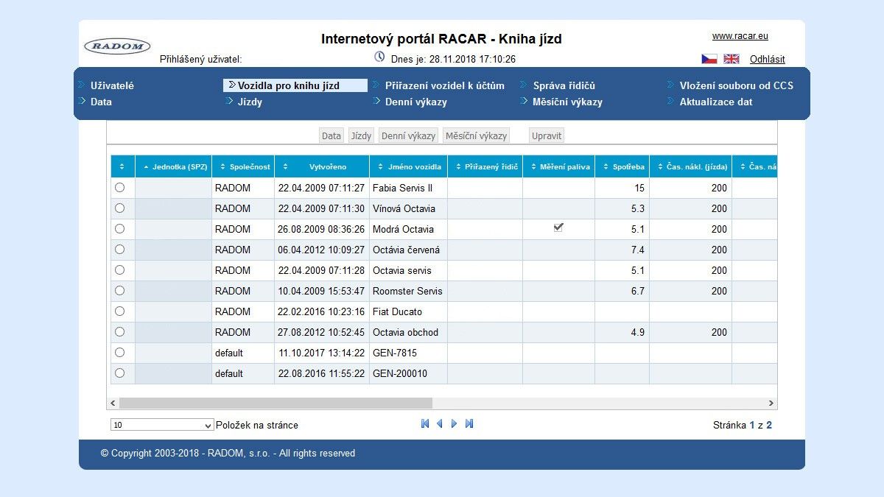Go to the next page arrow
Screen dimensions: 884x497
(x=455, y=424)
